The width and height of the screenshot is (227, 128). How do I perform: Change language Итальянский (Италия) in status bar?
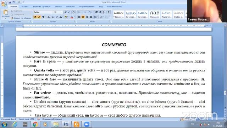(52, 119)
